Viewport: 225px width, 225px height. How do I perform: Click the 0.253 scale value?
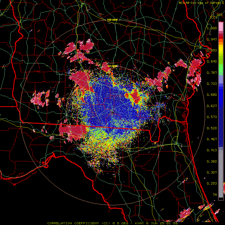(x=212, y=183)
